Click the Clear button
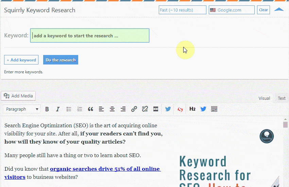289x187 pixels. [263, 10]
